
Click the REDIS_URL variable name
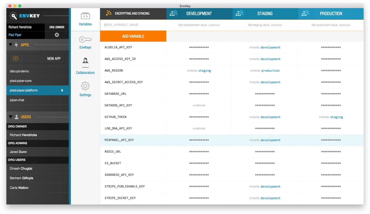113,152
